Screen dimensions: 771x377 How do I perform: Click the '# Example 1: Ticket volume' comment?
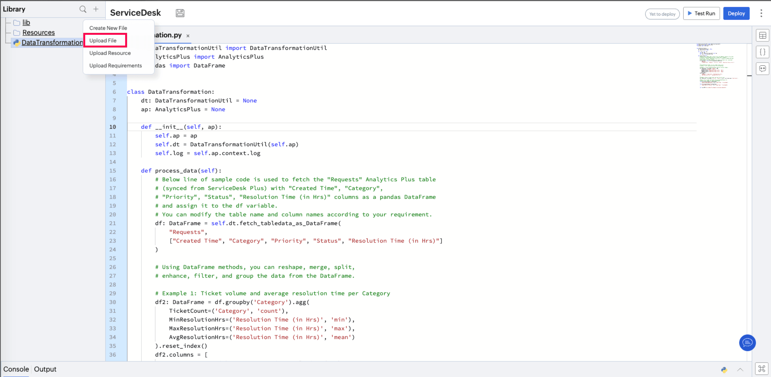coord(273,294)
